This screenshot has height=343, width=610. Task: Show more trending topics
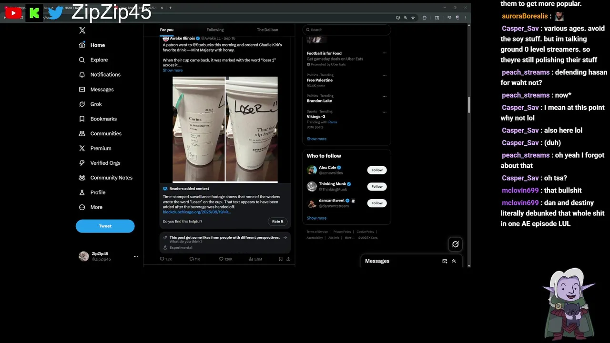pos(316,139)
